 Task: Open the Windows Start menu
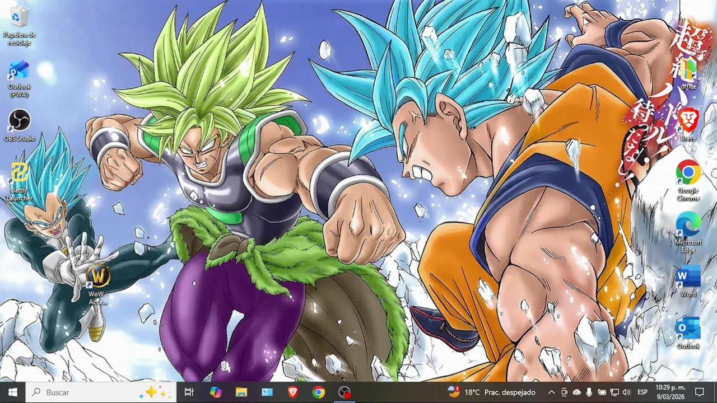pos(13,392)
